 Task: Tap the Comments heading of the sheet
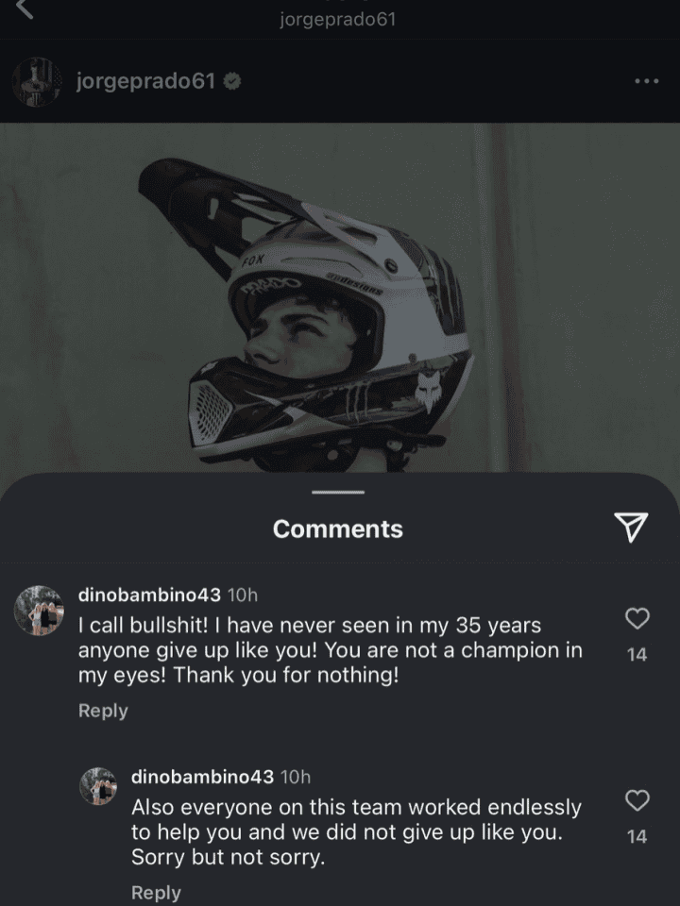tap(337, 529)
